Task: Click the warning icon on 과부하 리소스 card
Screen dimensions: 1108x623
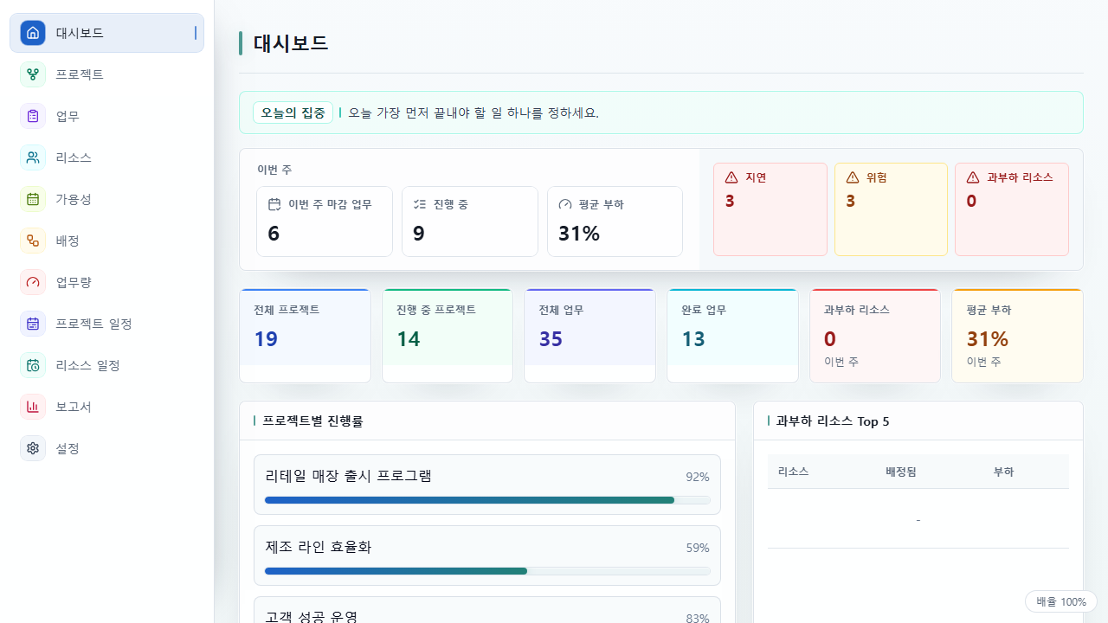Action: pyautogui.click(x=973, y=177)
